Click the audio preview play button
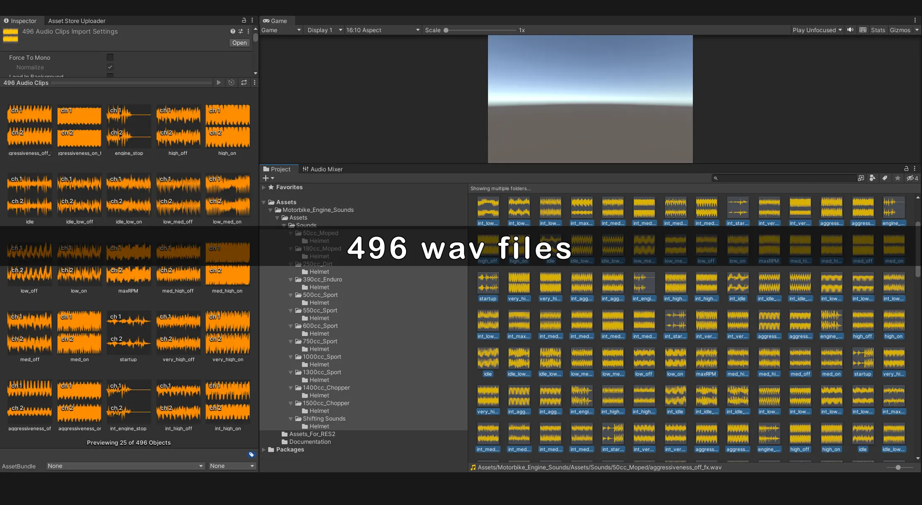This screenshot has height=505, width=922. coord(218,82)
